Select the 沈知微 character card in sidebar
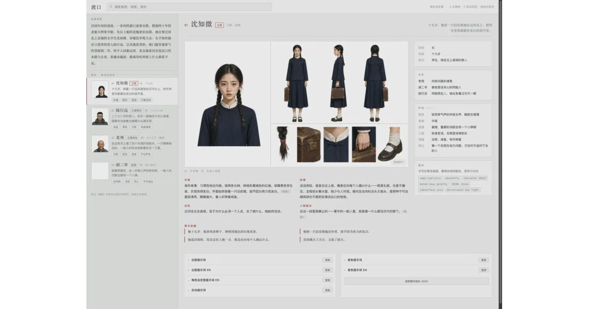This screenshot has height=309, width=589. tap(132, 91)
